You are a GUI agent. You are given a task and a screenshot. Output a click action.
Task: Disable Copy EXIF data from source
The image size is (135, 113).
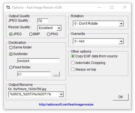pyautogui.click(x=73, y=56)
